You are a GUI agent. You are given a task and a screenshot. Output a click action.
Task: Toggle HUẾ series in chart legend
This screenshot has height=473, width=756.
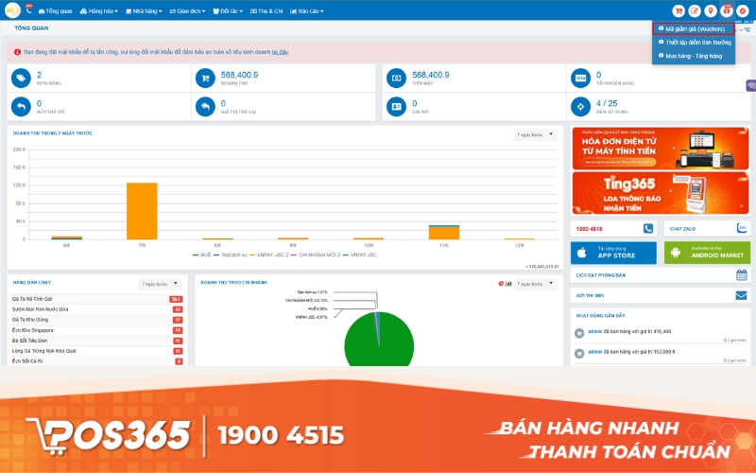coord(201,254)
